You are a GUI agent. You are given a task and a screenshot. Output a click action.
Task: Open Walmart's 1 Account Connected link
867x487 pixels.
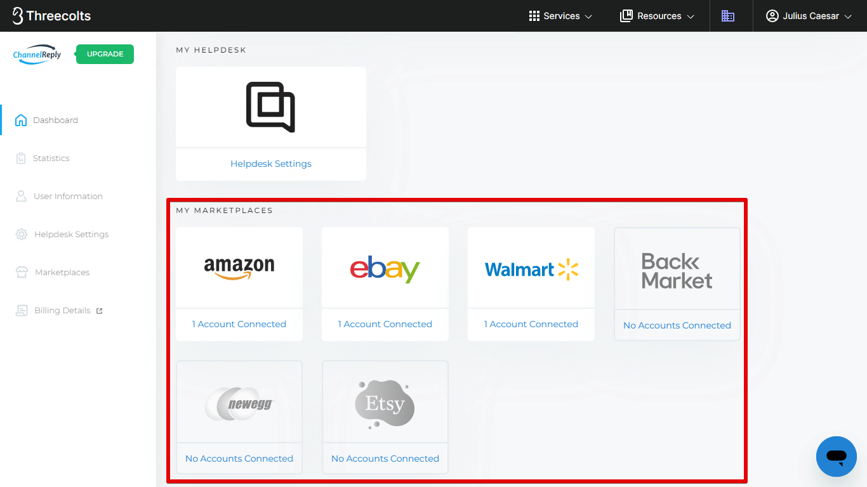pyautogui.click(x=531, y=324)
